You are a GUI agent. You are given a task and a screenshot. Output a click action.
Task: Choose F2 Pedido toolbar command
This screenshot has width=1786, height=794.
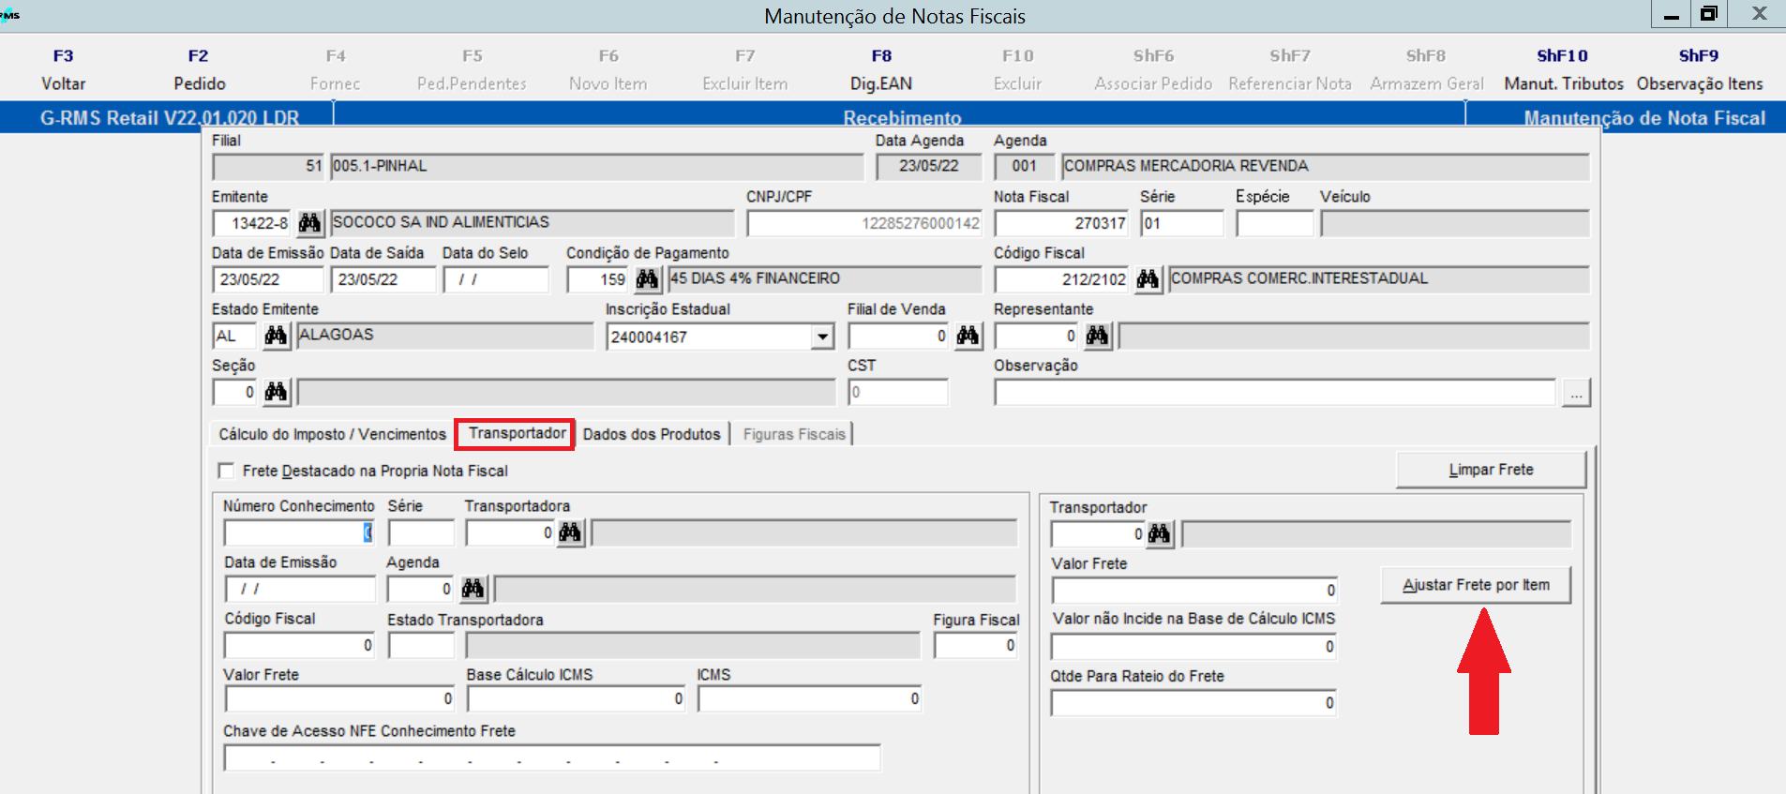[x=199, y=69]
